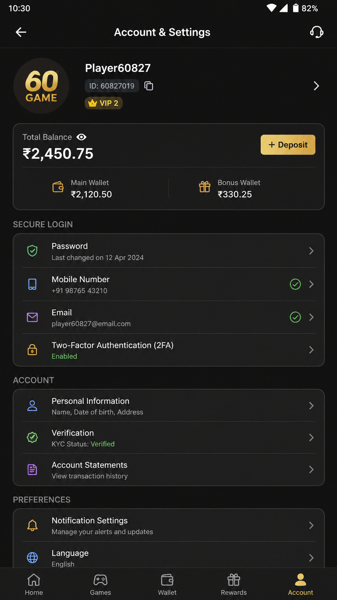337x600 pixels.
Task: Tap the 2FA padlock icon
Action: [x=32, y=350]
